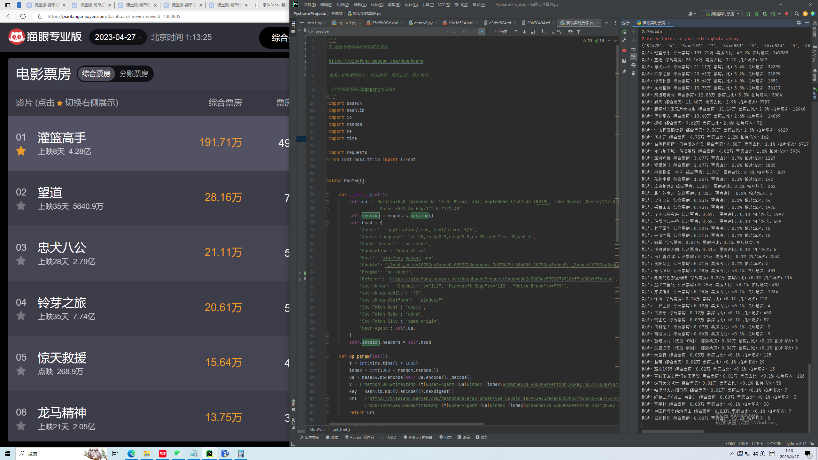
Task: Open the 2023-04-27 date dropdown
Action: [x=118, y=37]
